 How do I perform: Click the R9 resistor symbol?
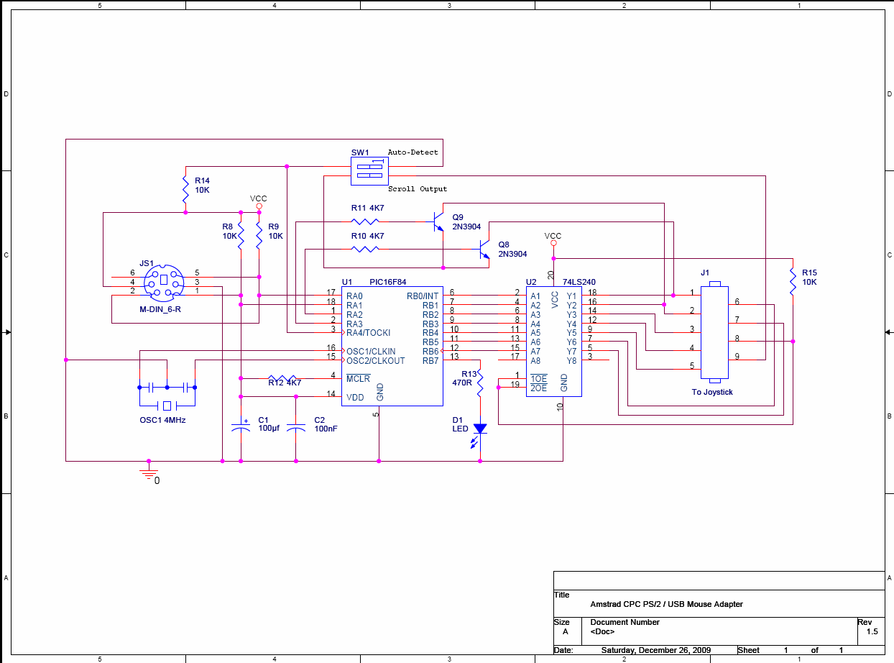coord(259,236)
